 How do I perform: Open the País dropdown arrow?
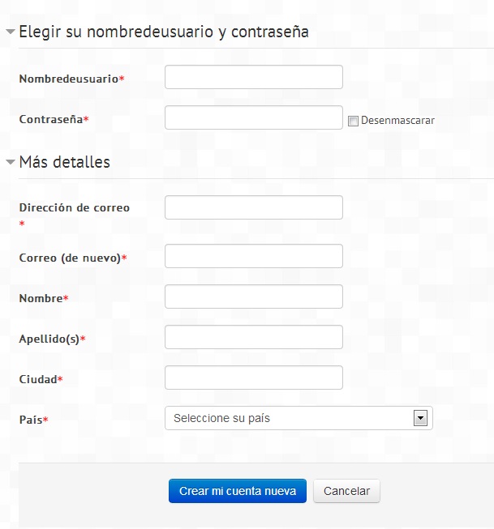tap(420, 418)
